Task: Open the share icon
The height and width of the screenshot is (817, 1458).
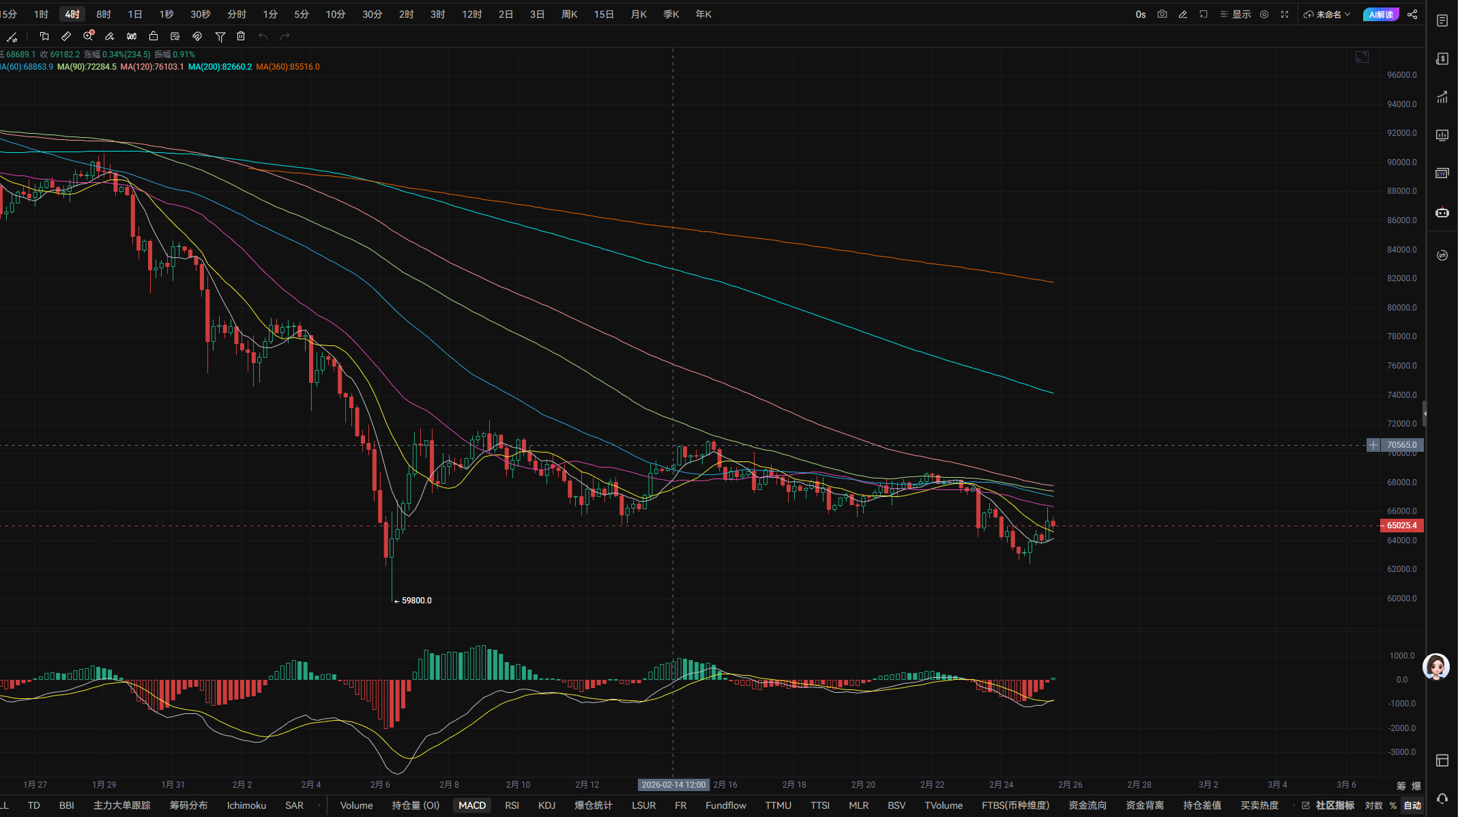Action: click(1412, 14)
